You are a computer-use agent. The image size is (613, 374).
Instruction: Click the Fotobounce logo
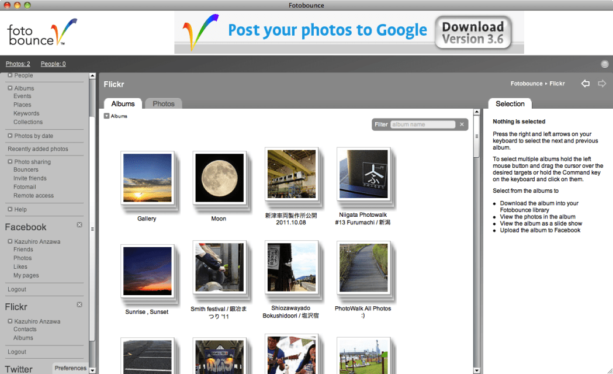(42, 32)
